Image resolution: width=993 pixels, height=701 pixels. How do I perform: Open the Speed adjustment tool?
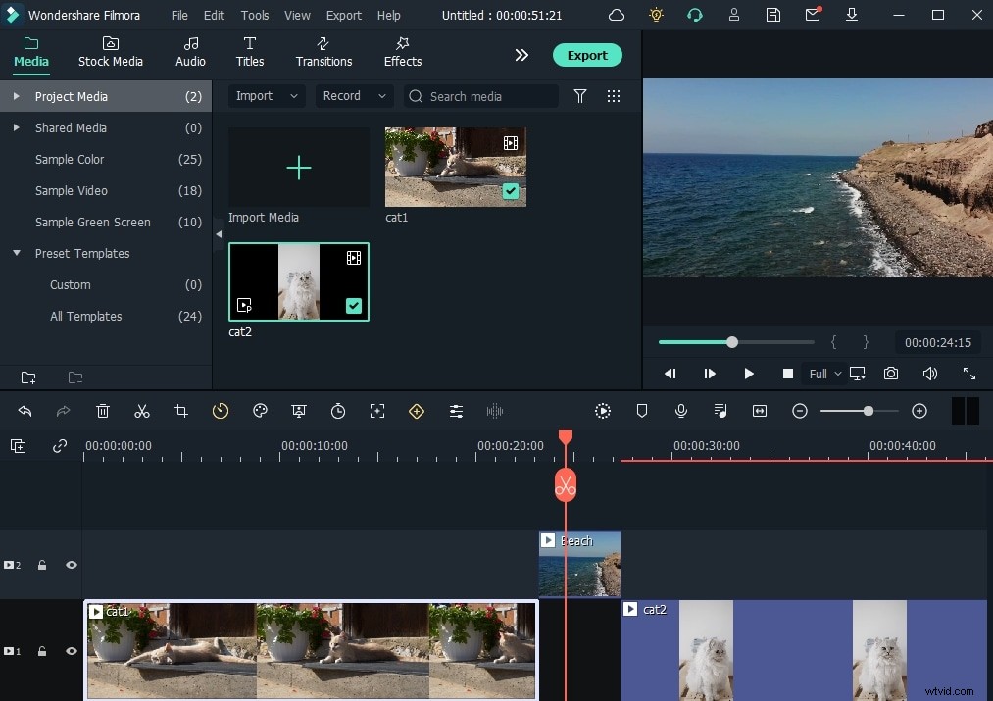221,411
